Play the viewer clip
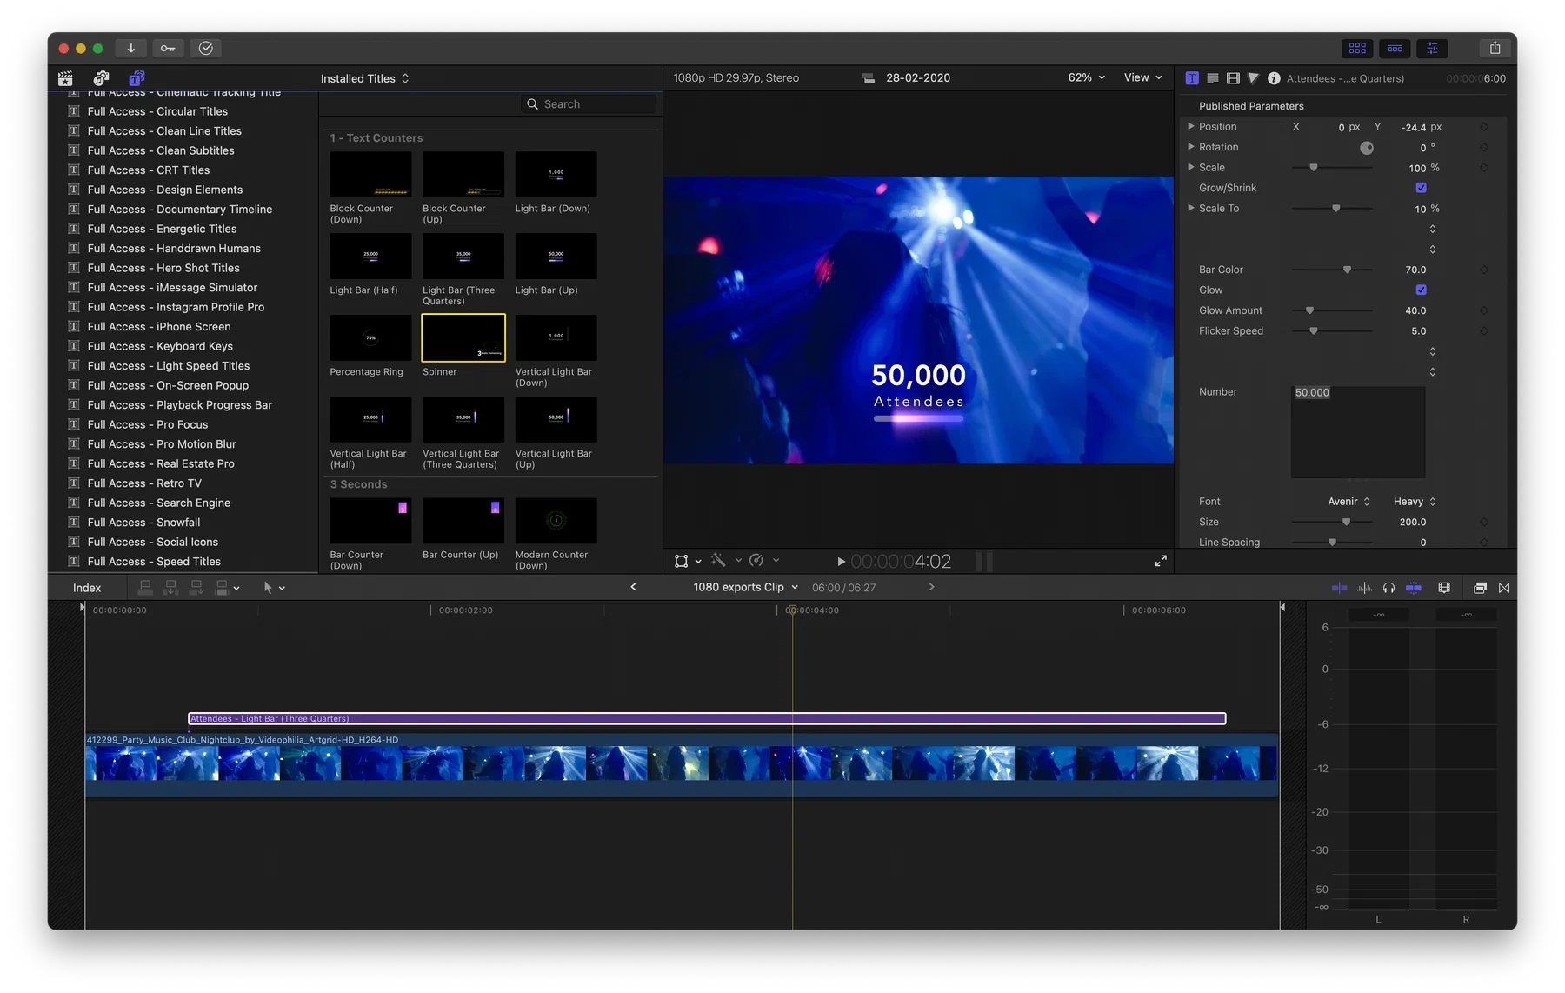Screen dimensions: 1565x993 [841, 562]
